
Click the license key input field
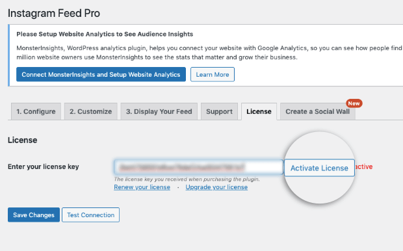coord(198,167)
